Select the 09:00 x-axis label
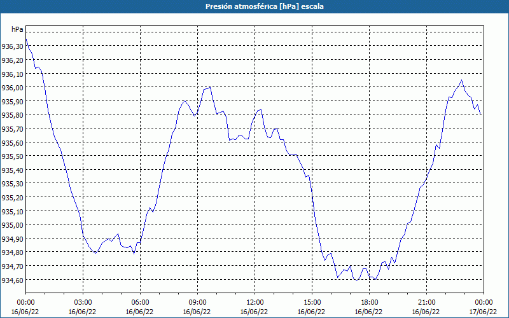The image size is (509, 318). [x=197, y=303]
